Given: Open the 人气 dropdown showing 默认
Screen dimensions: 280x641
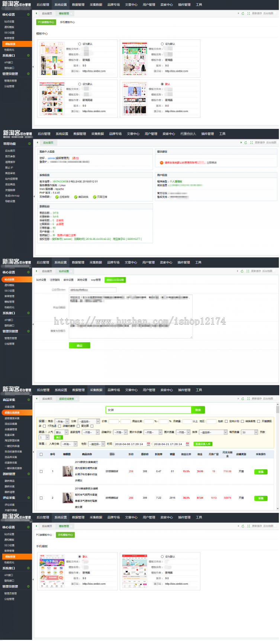Looking at the screenshot, I should pyautogui.click(x=62, y=432).
